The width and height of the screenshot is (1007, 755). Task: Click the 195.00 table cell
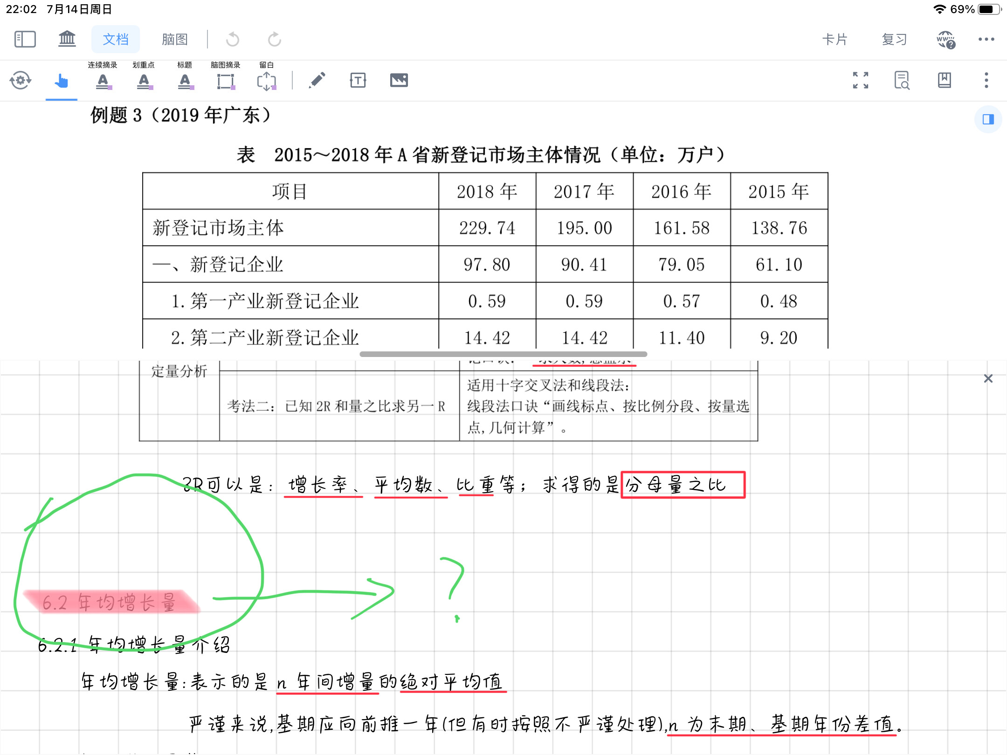(585, 228)
